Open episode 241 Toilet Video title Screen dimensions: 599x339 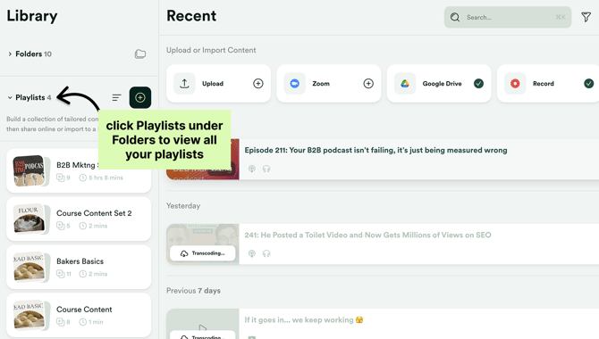pyautogui.click(x=367, y=235)
